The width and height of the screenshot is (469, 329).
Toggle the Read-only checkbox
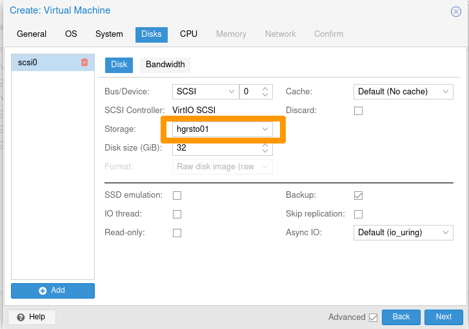coord(177,233)
